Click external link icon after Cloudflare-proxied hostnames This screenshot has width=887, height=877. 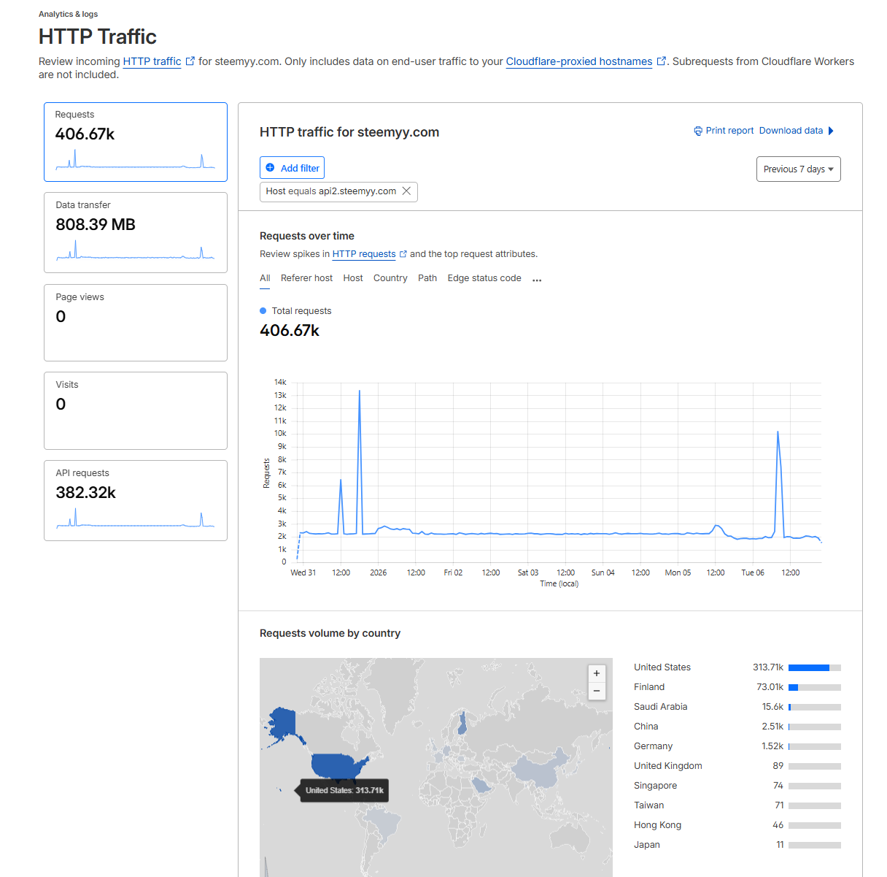tap(662, 61)
